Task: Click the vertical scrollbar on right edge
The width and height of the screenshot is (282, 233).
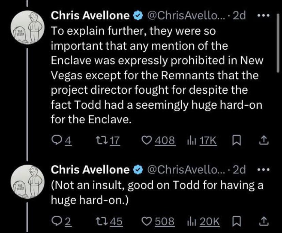Action: [278, 43]
